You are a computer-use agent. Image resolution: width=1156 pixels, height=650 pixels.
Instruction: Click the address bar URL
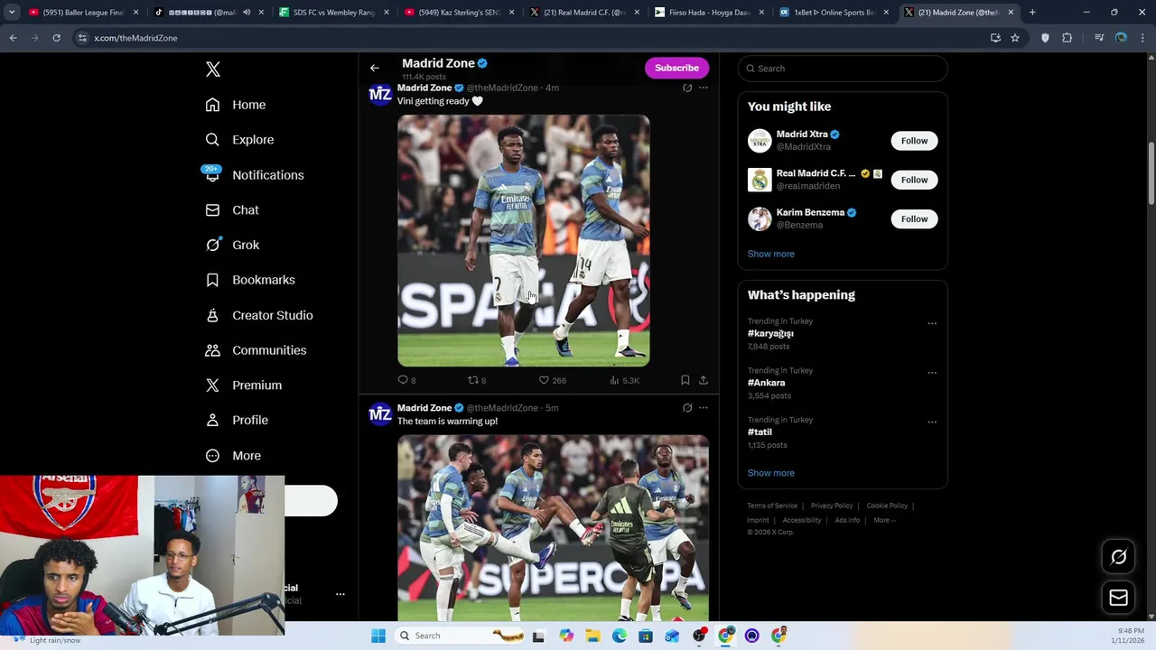(x=135, y=38)
